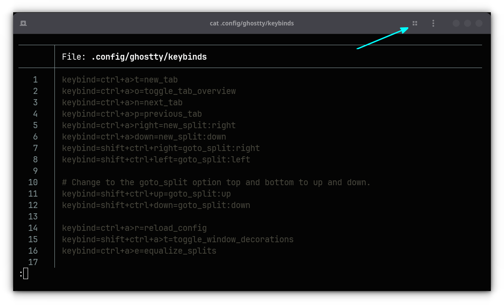Image resolution: width=504 pixels, height=305 pixels.
Task: Click the new_split:down keybind line
Action: (x=144, y=137)
